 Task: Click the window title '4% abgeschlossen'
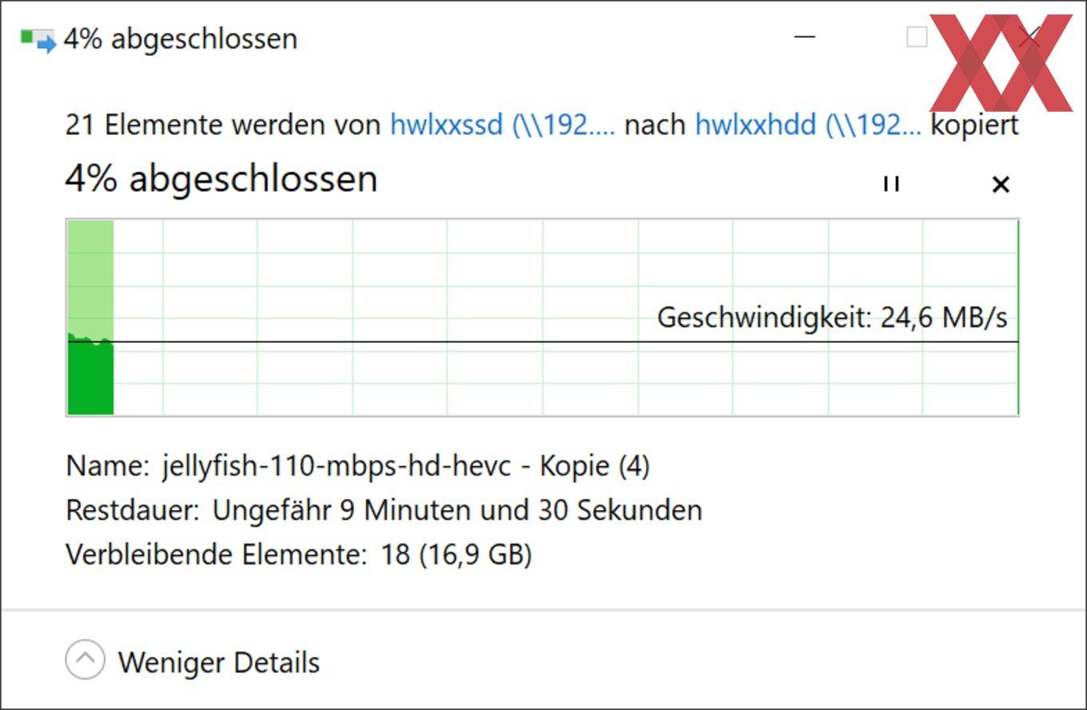(x=181, y=38)
